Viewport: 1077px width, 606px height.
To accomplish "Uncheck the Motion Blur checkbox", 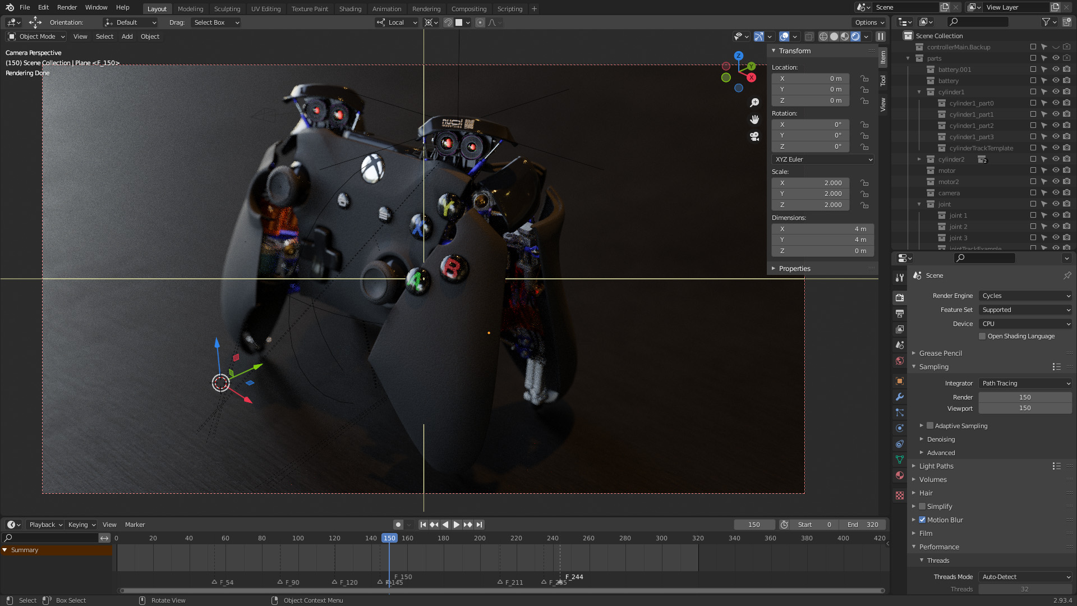I will [922, 520].
